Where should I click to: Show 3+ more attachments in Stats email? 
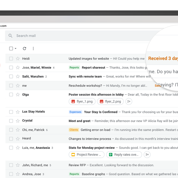click(147, 155)
